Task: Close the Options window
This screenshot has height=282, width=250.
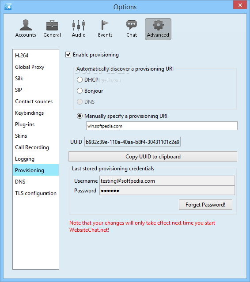Action: pos(240,5)
